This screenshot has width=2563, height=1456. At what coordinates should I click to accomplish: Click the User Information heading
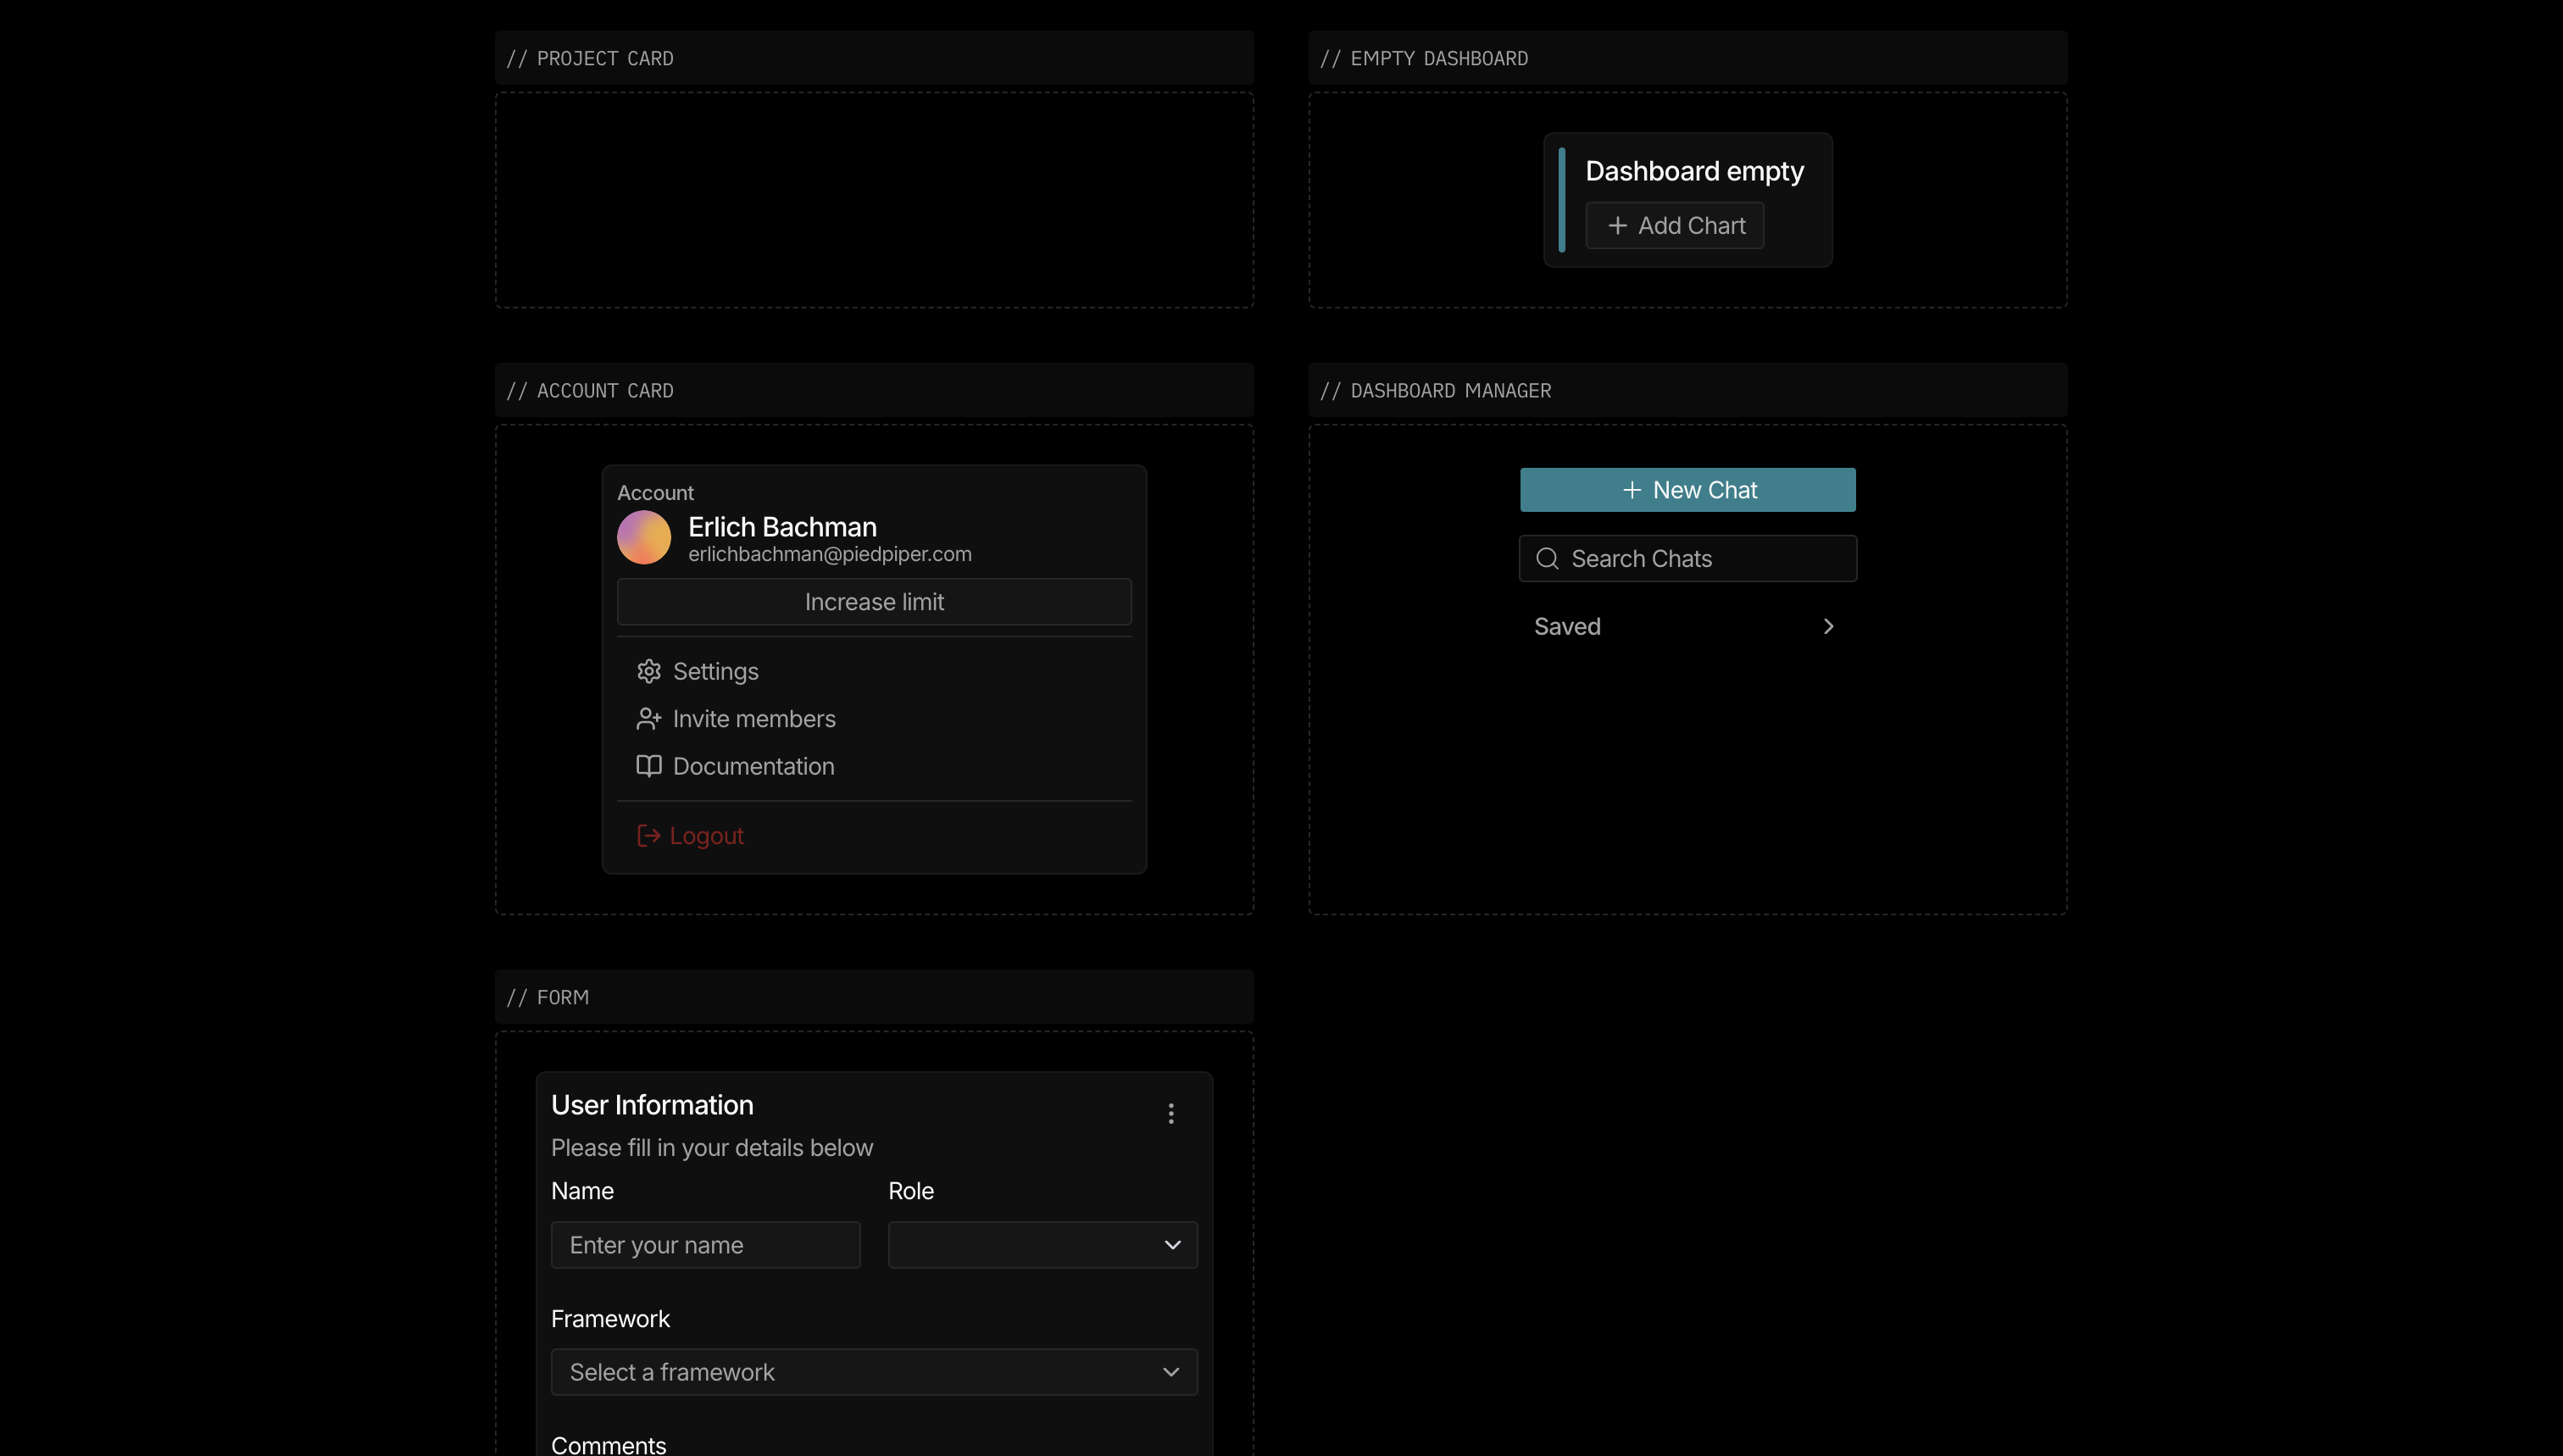[x=652, y=1105]
